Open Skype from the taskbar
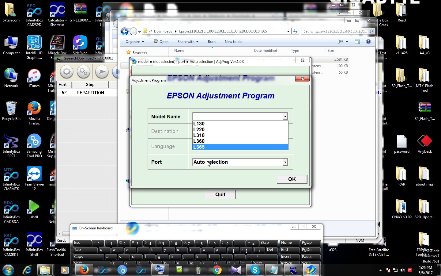This screenshot has height=276, width=441. pos(255,270)
